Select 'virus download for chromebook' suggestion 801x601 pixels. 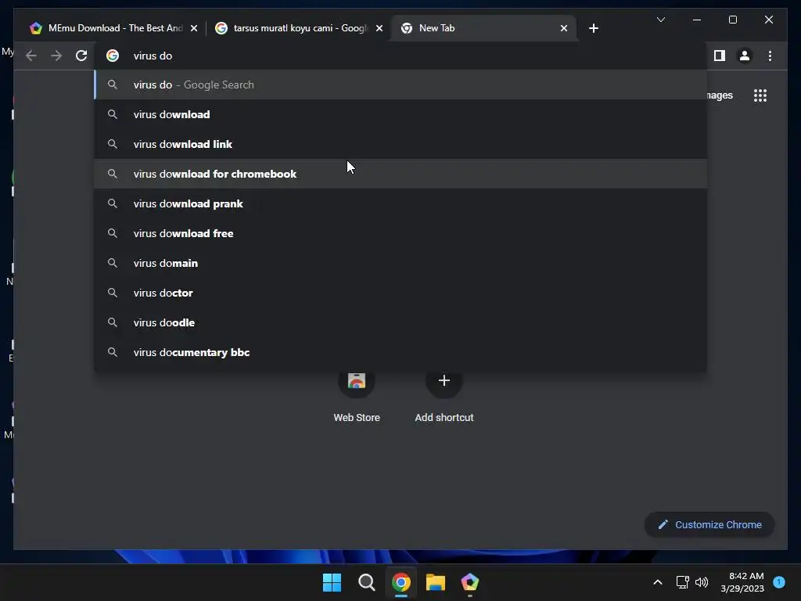tap(400, 174)
